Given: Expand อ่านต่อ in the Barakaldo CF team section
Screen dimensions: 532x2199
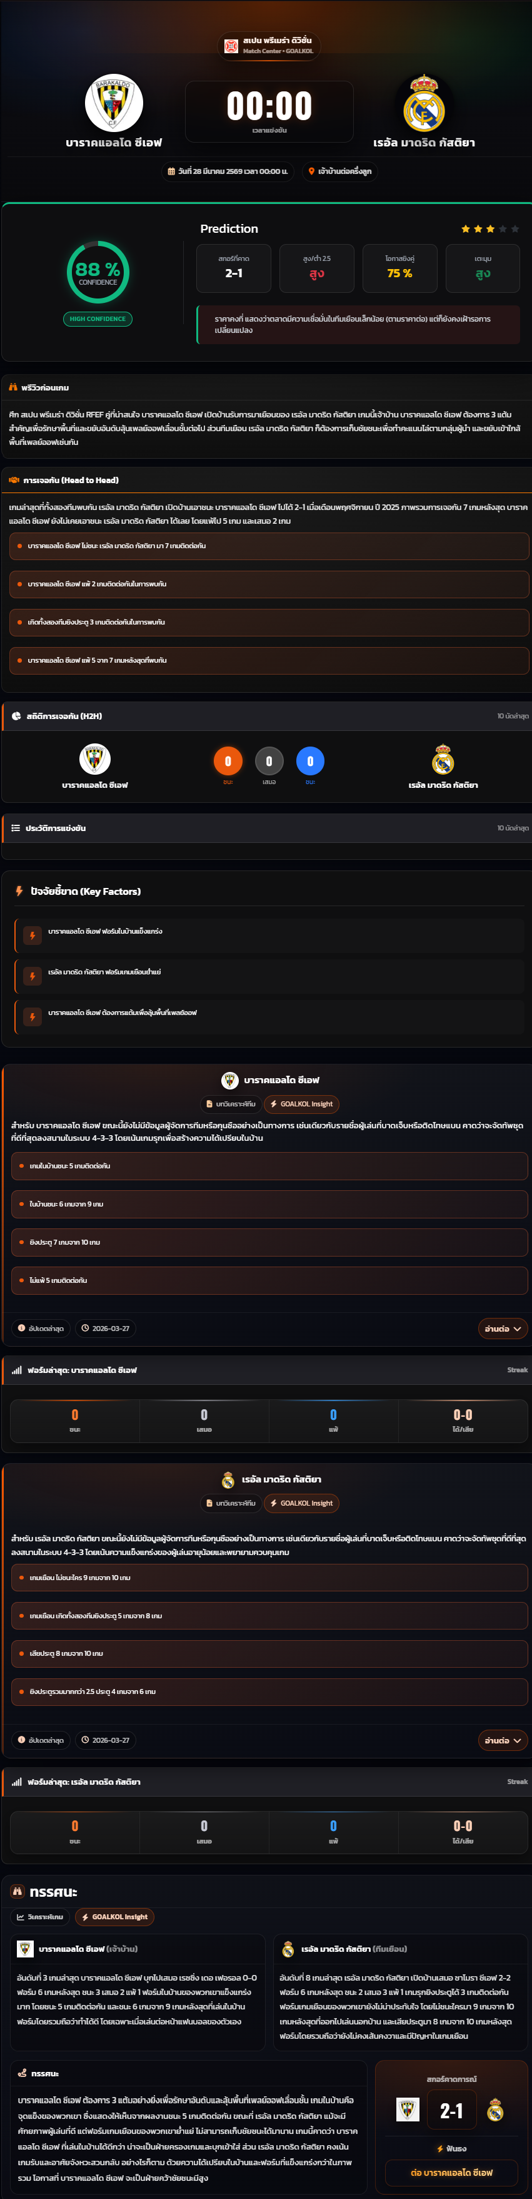Looking at the screenshot, I should pyautogui.click(x=502, y=1329).
